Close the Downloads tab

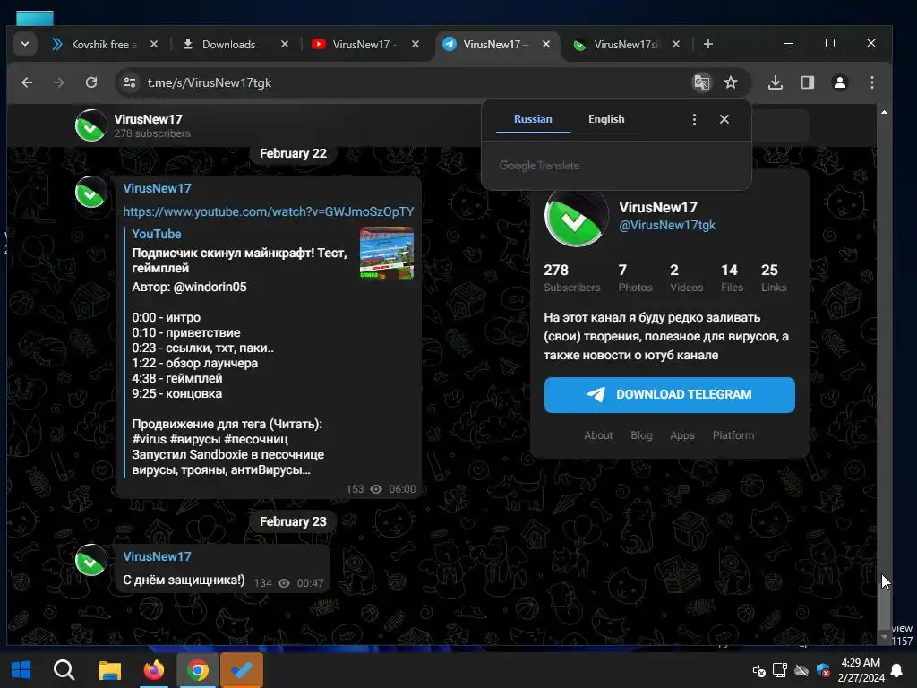(285, 45)
